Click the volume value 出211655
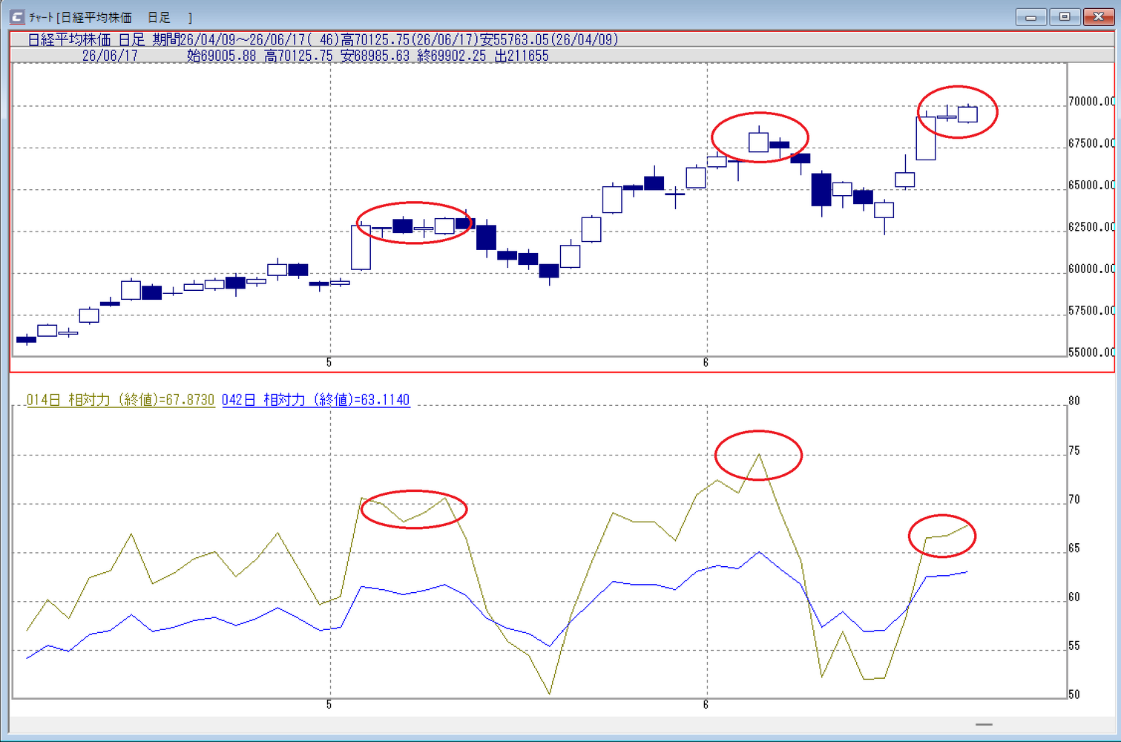1121x742 pixels. (x=522, y=56)
